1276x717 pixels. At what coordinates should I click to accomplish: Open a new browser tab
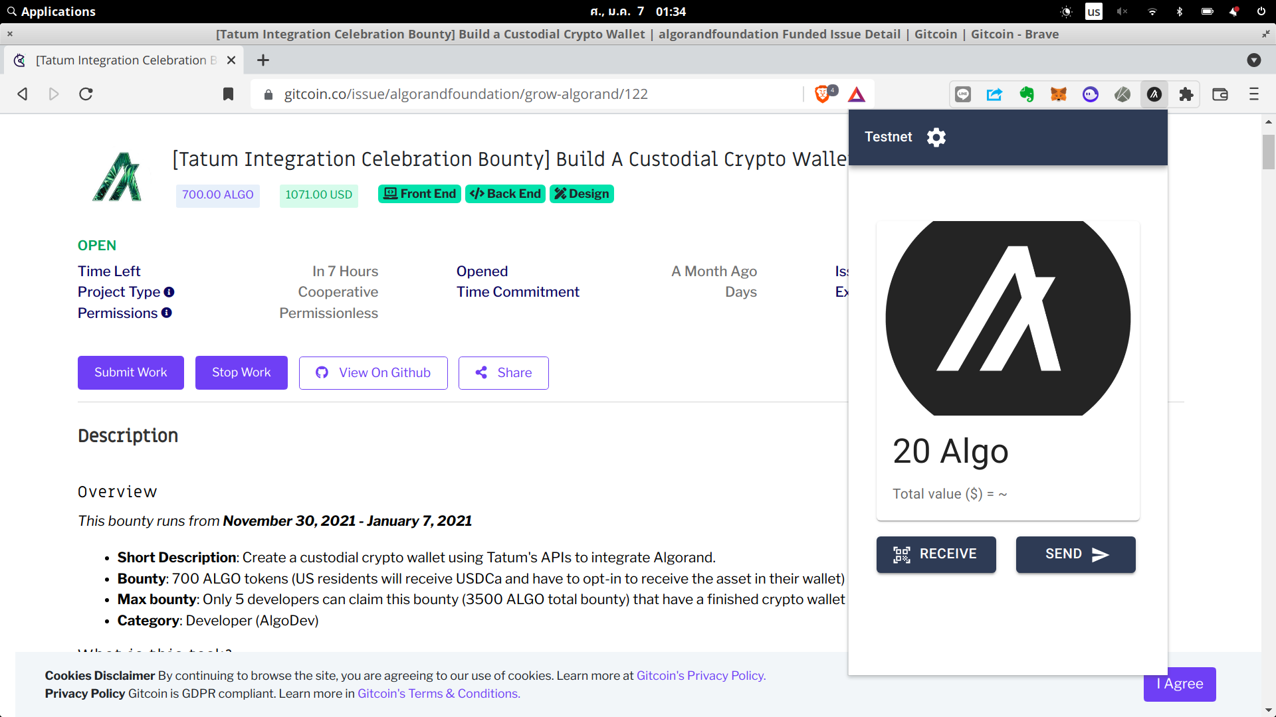(x=263, y=60)
